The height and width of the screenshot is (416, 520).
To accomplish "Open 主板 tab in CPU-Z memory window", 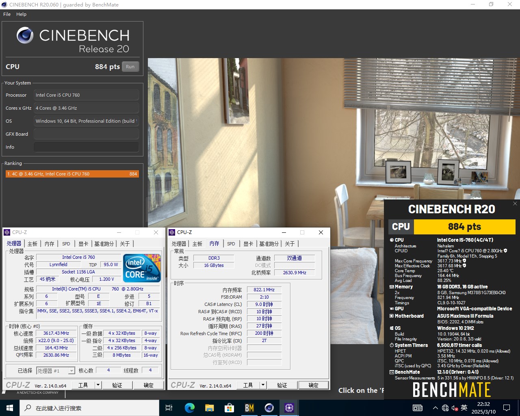I will pyautogui.click(x=197, y=244).
